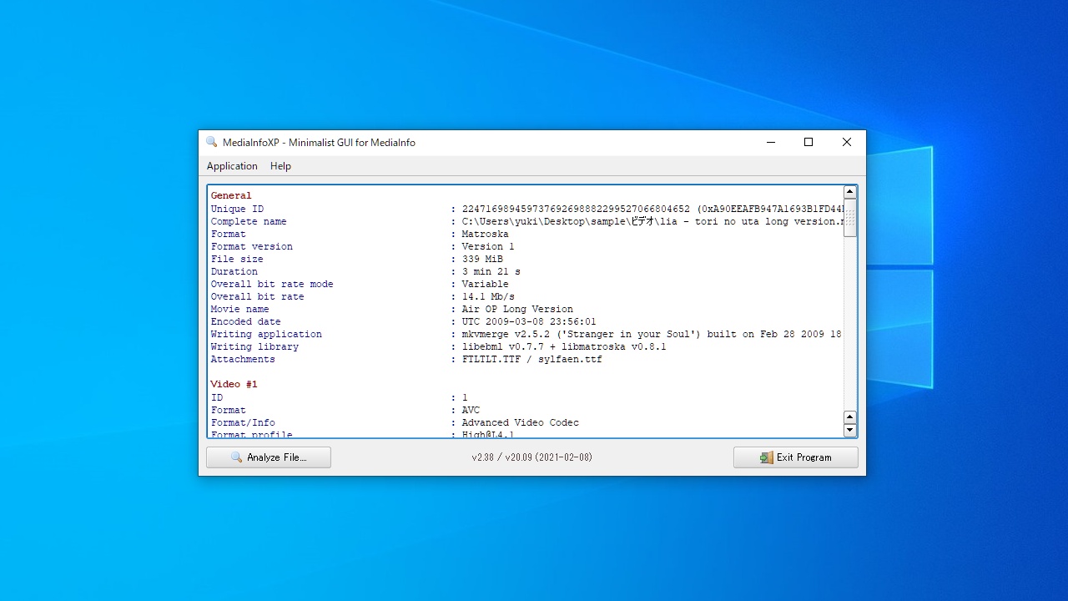Click the Encoded date label

click(245, 321)
